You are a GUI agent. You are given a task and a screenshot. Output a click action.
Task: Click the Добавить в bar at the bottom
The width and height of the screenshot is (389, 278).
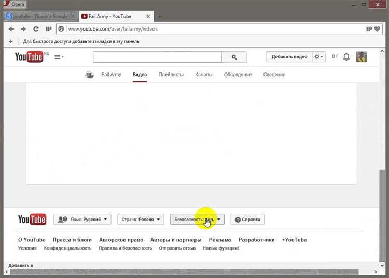(21, 265)
